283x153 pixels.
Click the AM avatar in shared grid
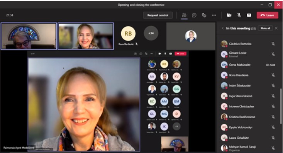tap(164, 102)
